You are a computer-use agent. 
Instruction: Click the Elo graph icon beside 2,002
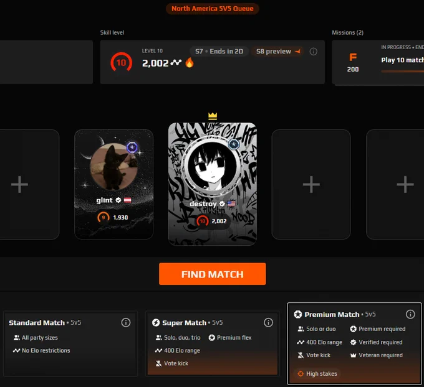pyautogui.click(x=176, y=63)
